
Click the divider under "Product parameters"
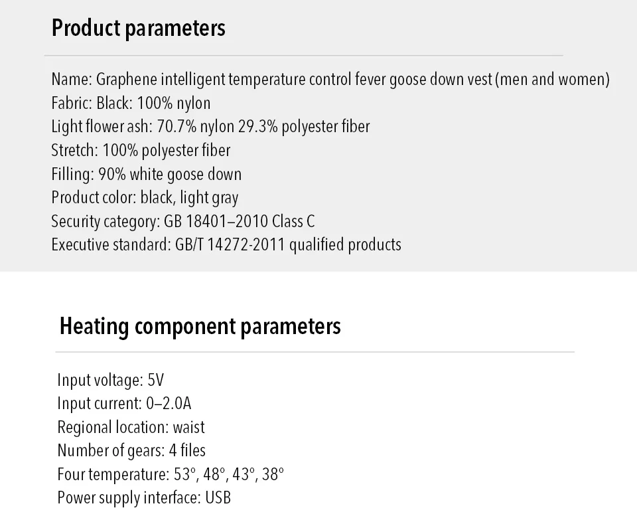[x=304, y=55]
